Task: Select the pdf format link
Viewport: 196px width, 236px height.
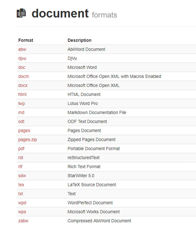Action: coord(21,149)
